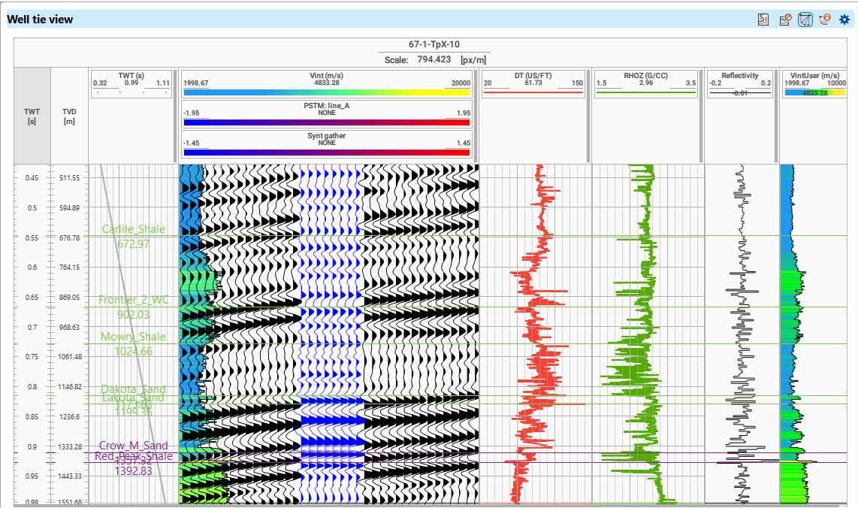Select the Synt gather color scale

[327, 152]
